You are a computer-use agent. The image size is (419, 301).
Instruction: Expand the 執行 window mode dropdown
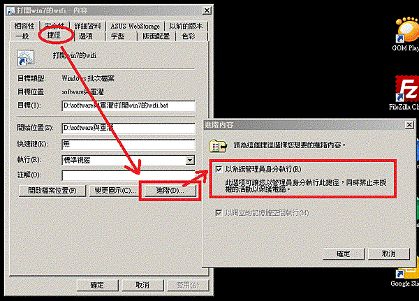tap(190, 161)
